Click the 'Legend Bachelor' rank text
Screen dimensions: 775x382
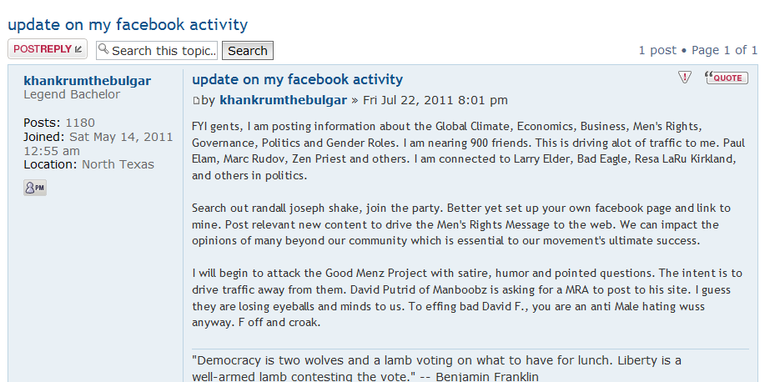tap(72, 94)
